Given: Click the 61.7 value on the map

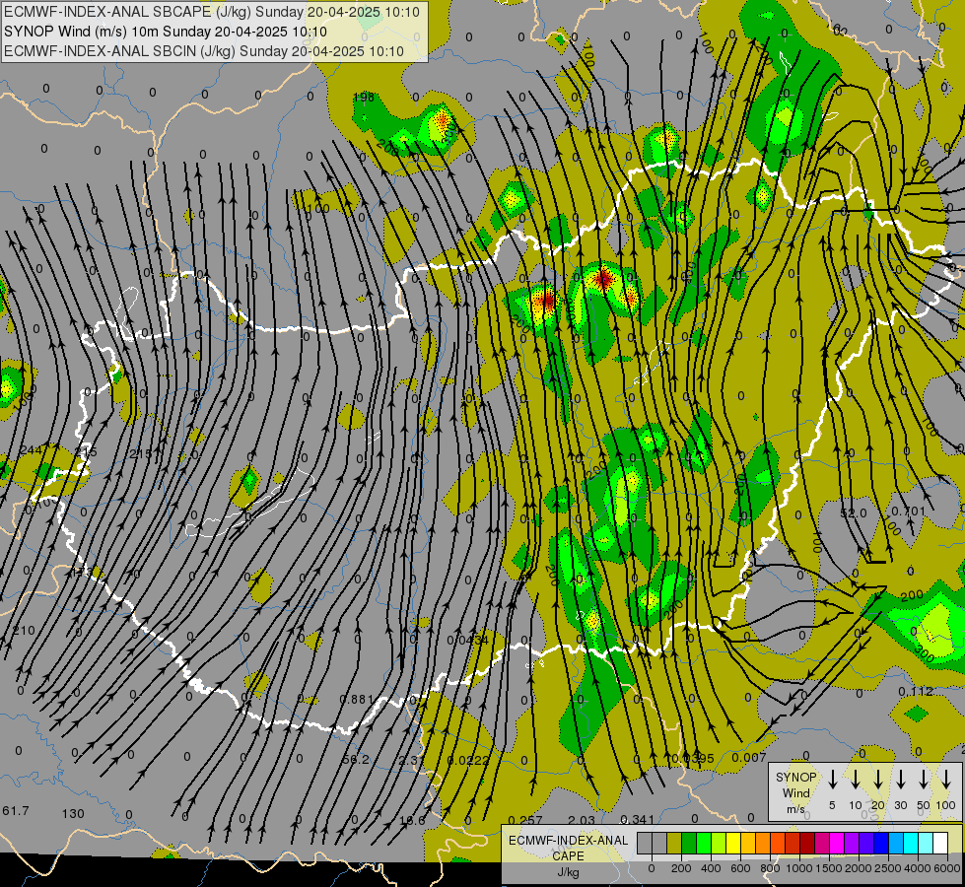Looking at the screenshot, I should [x=16, y=811].
